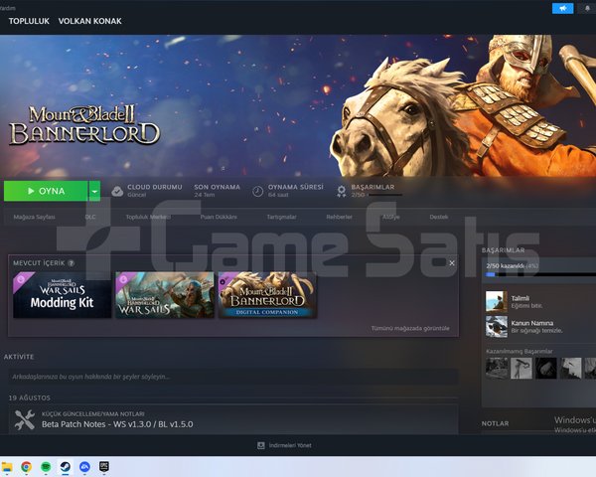
Task: Click the TOPLULUK menu item
Action: coord(29,21)
